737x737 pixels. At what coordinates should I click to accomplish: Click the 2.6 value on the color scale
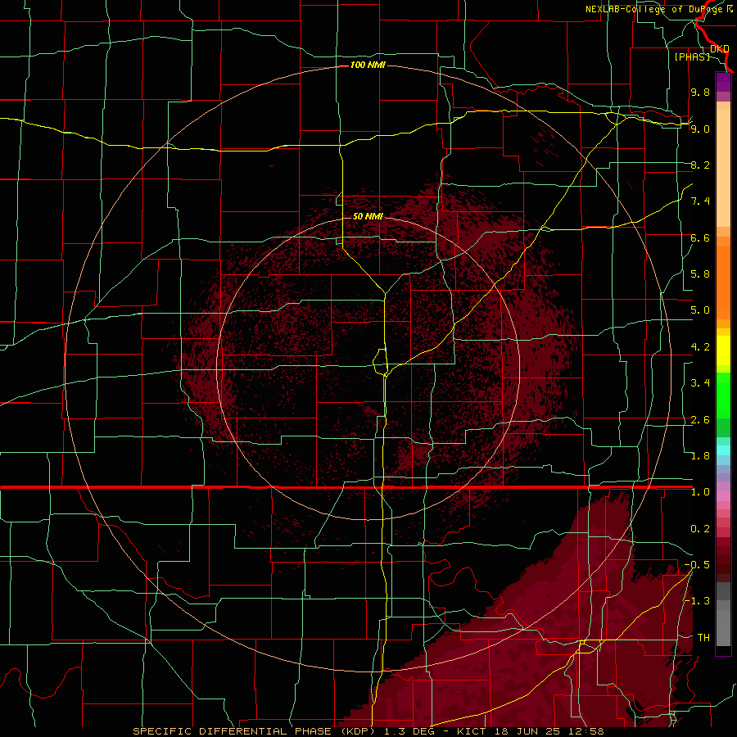[700, 420]
